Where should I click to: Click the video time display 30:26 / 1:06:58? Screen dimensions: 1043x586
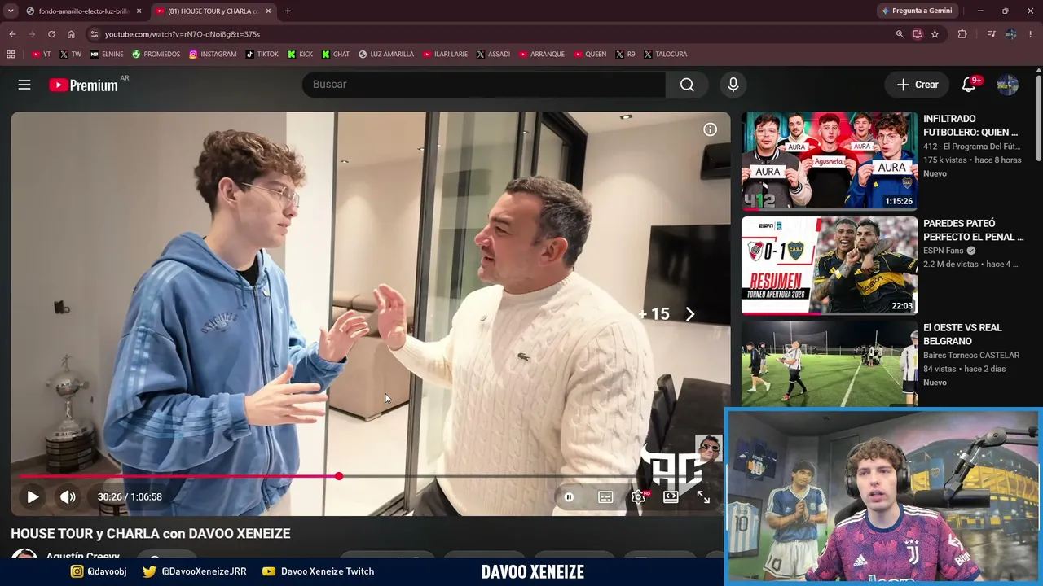point(130,496)
